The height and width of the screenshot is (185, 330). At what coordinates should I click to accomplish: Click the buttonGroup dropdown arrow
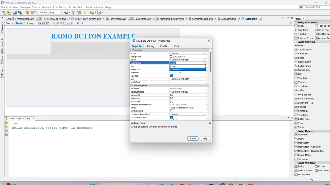coord(204,63)
